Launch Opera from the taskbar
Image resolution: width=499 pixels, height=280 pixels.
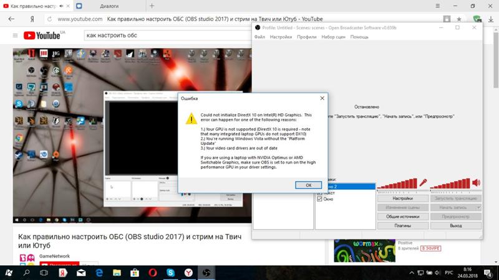click(152, 273)
